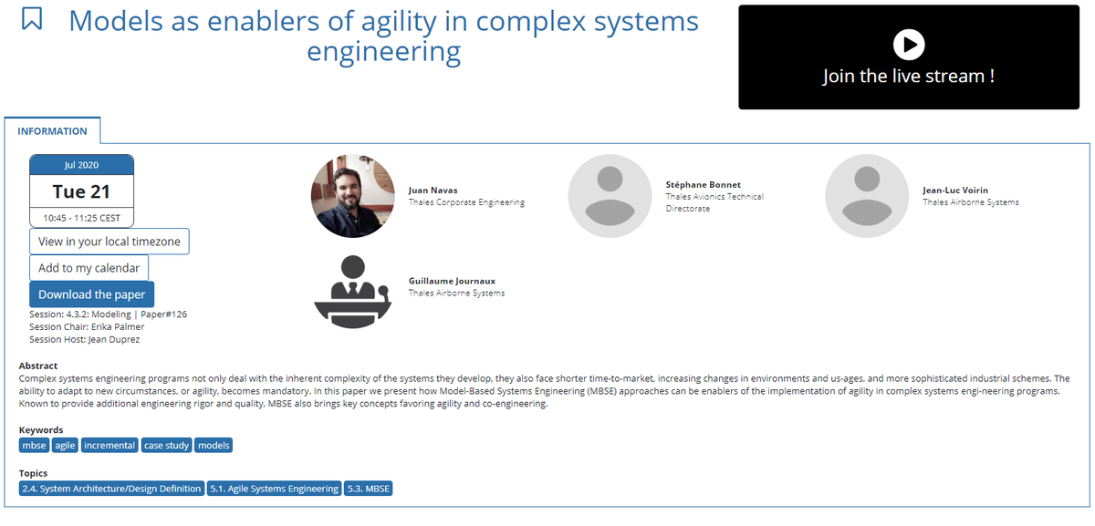The width and height of the screenshot is (1095, 526).
Task: Click 'Thales Corporate Engineering' affiliation
Action: [x=466, y=202]
